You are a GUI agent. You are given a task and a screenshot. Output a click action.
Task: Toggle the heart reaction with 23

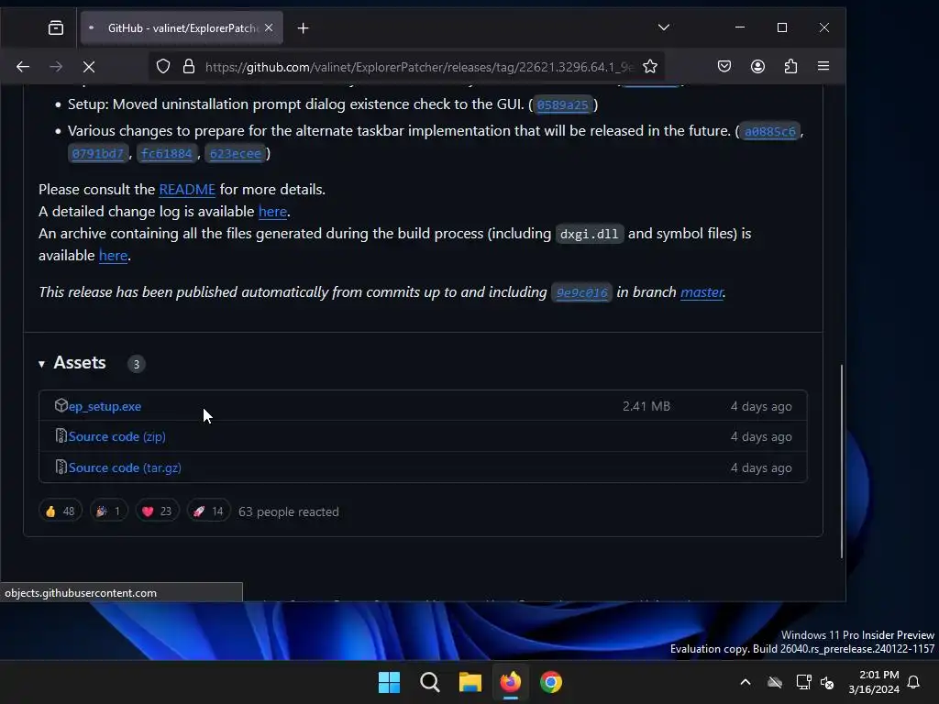(157, 511)
